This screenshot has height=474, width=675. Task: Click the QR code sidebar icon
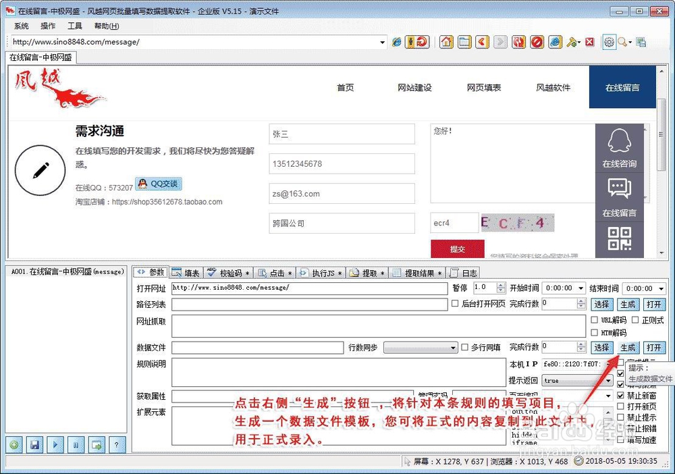tap(620, 239)
